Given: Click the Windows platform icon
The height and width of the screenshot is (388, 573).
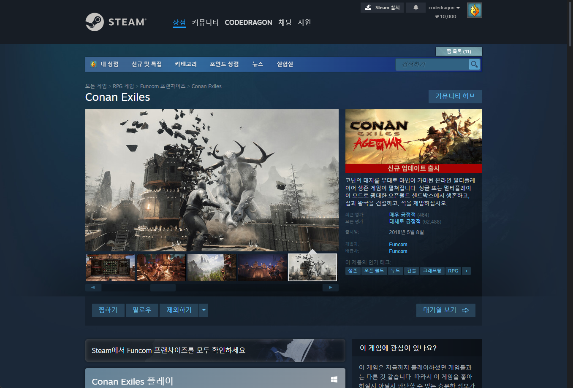Looking at the screenshot, I should (334, 380).
